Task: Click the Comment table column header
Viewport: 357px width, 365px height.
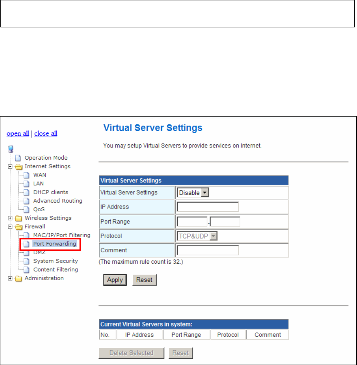Action: (x=268, y=335)
